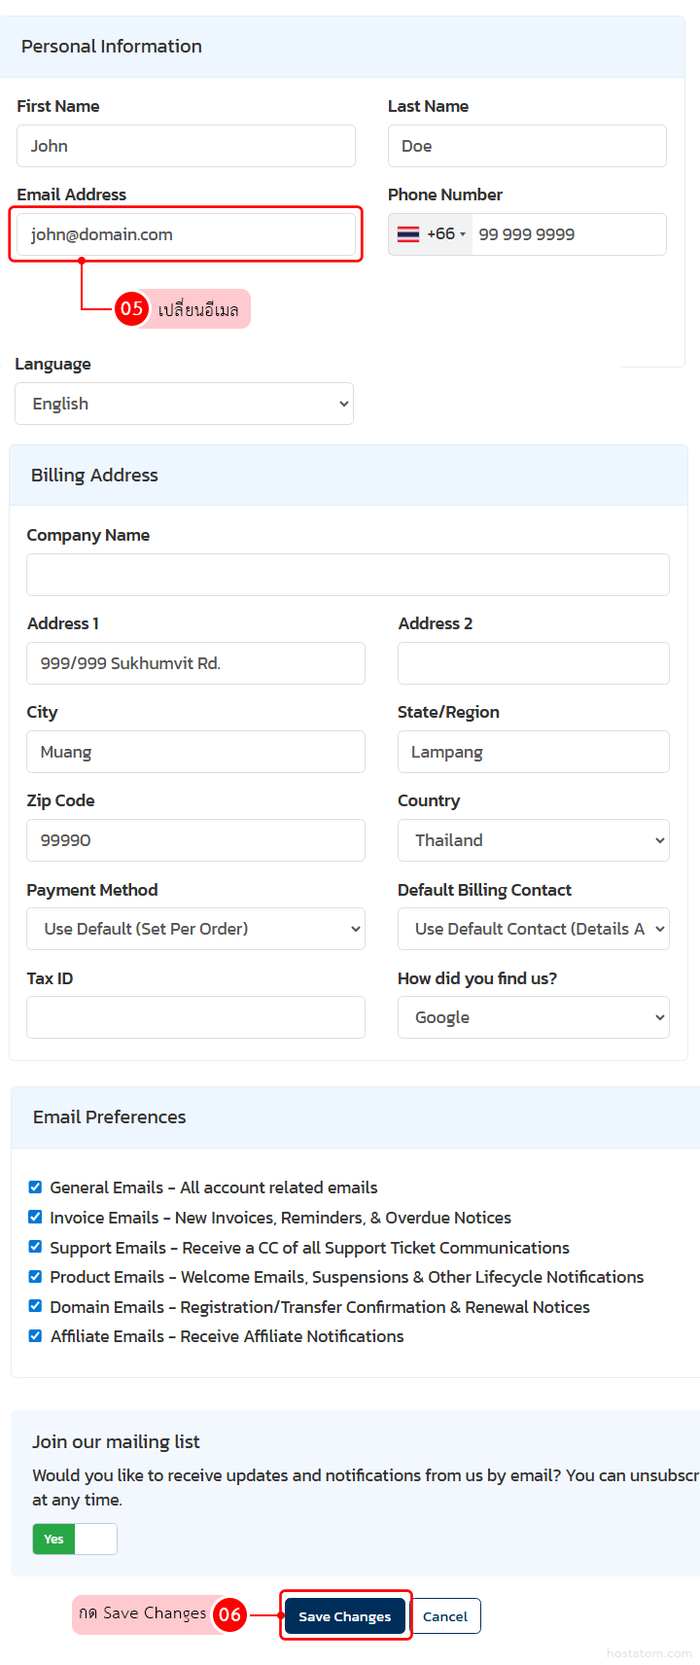This screenshot has width=700, height=1665.
Task: Focus the First Name input field
Action: pyautogui.click(x=186, y=146)
